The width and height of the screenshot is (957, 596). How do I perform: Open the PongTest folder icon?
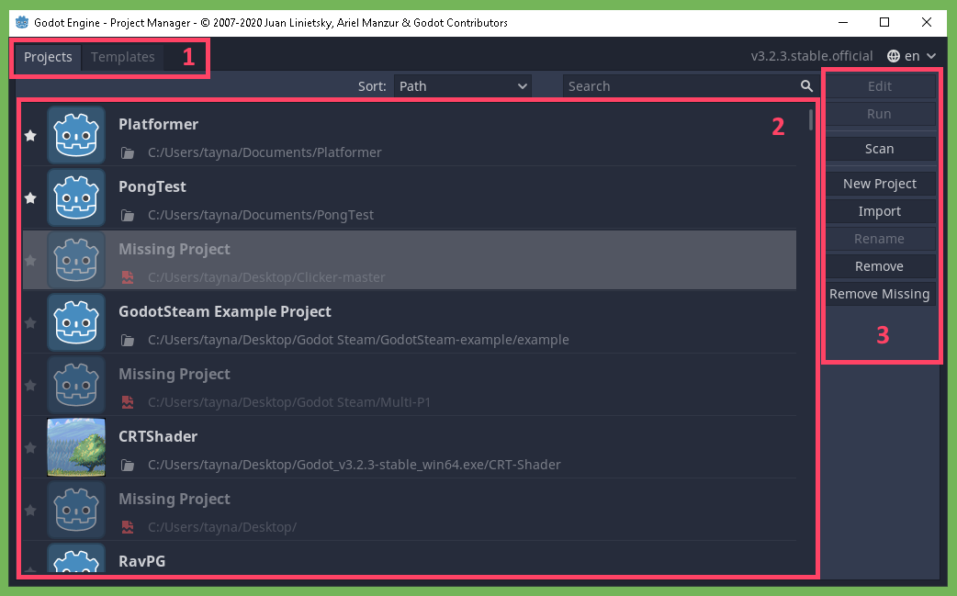click(x=128, y=215)
